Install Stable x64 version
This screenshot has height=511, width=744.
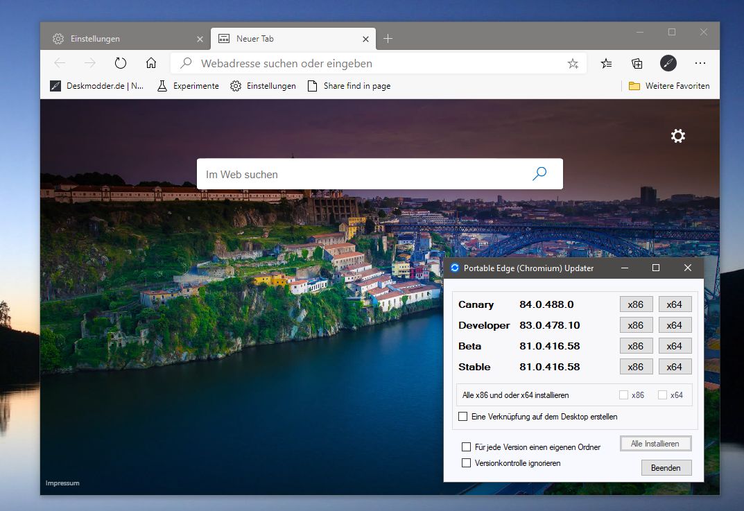[675, 367]
